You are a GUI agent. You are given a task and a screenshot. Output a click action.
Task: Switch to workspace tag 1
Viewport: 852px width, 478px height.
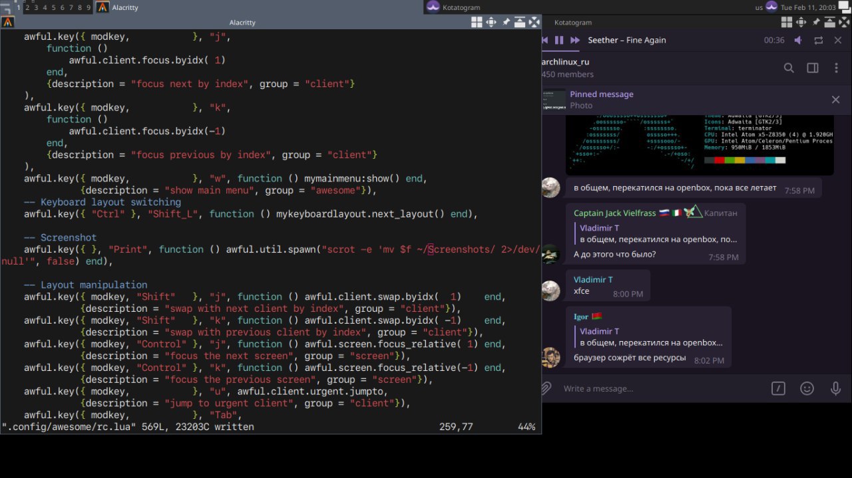19,7
